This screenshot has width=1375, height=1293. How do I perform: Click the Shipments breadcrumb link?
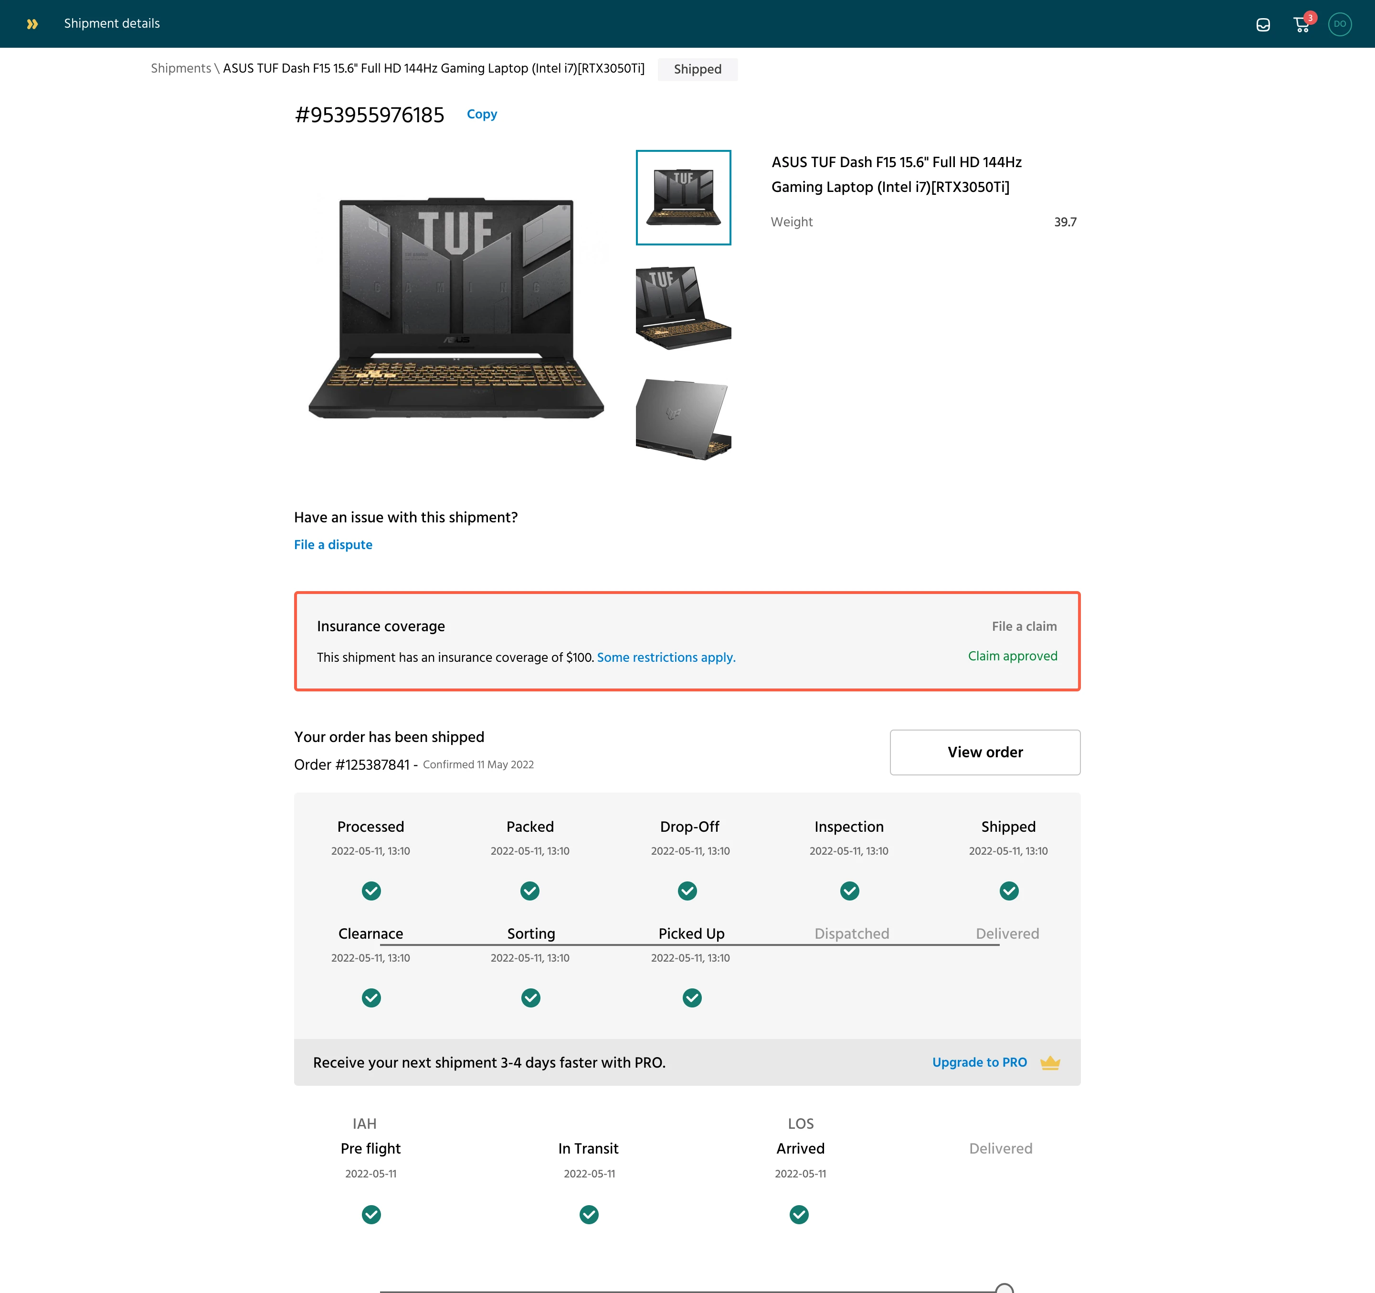pyautogui.click(x=180, y=68)
